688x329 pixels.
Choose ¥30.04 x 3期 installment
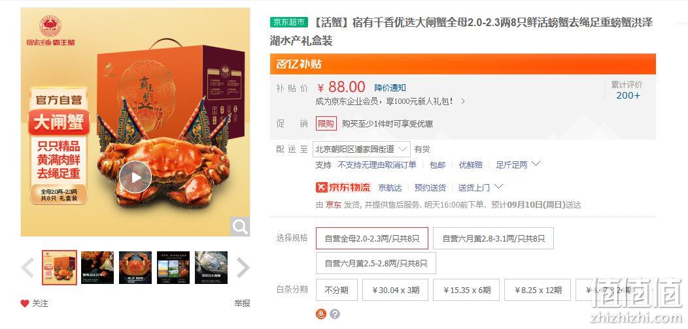pos(395,290)
